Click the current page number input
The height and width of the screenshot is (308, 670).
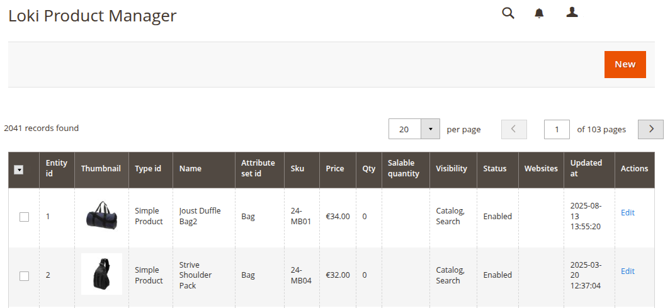click(x=557, y=129)
